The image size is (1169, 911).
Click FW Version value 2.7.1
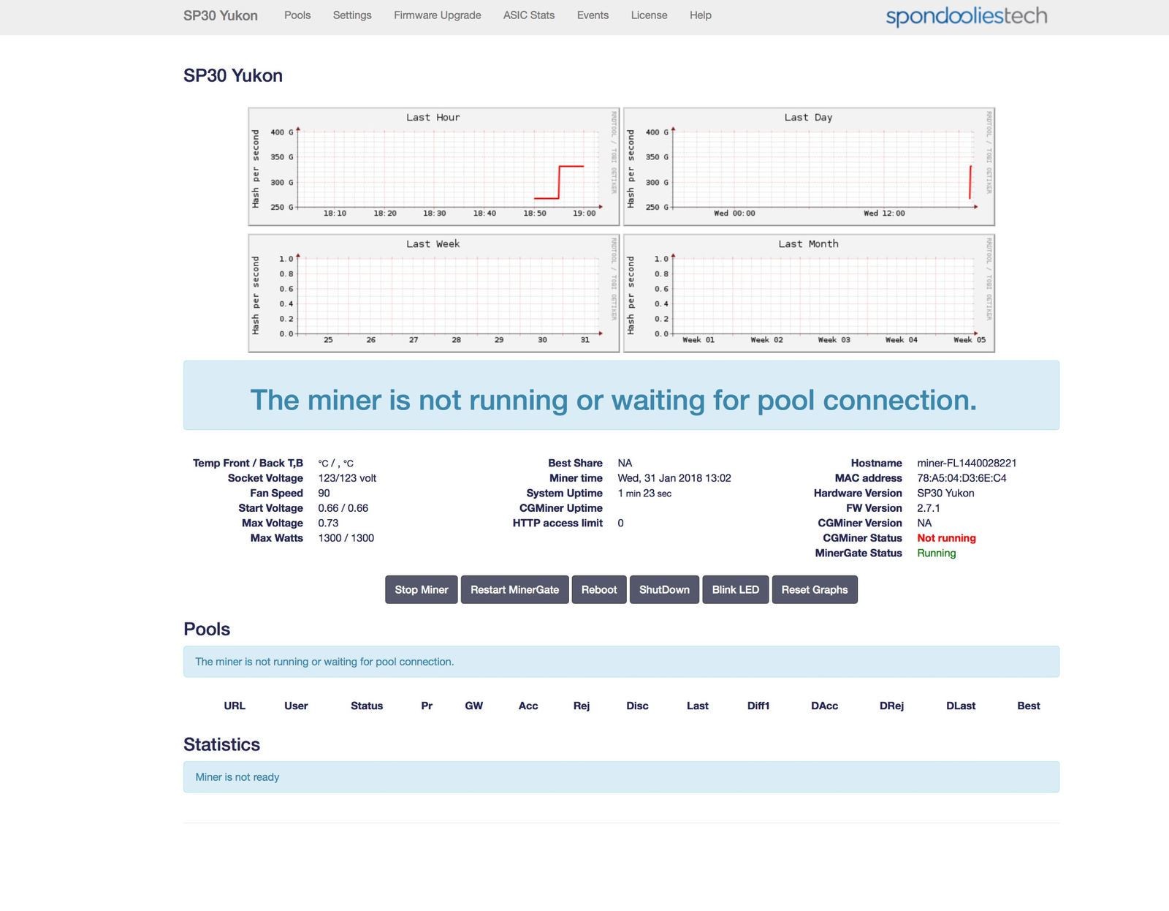coord(929,508)
